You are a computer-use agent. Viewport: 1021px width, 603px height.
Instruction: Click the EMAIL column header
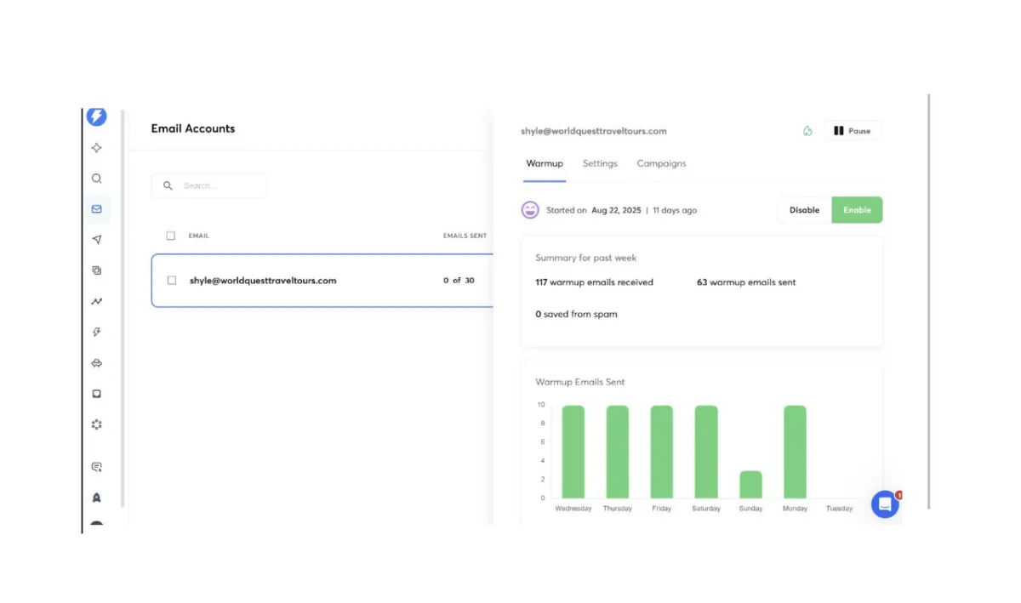[199, 236]
